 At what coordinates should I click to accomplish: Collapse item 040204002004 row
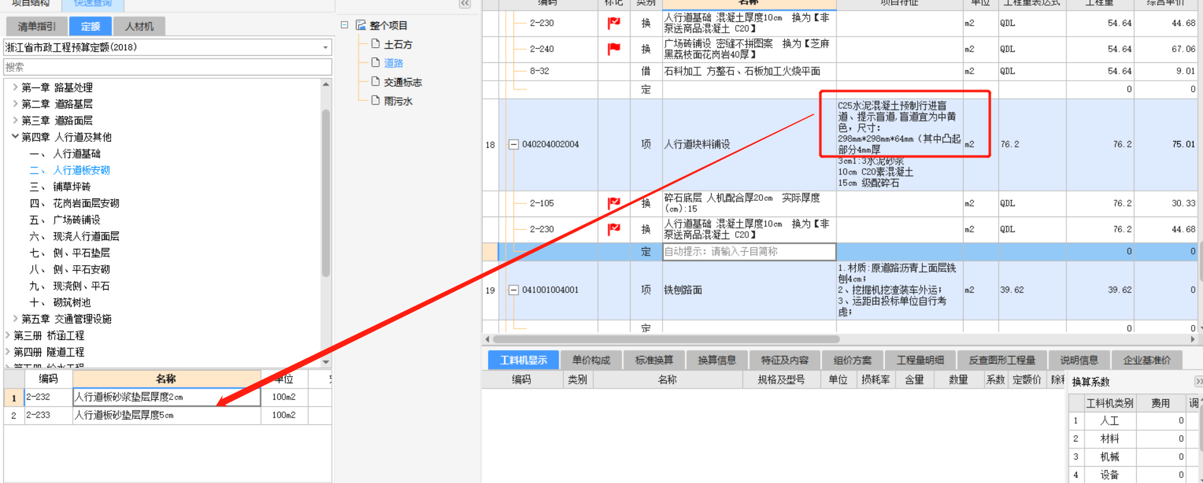point(513,144)
